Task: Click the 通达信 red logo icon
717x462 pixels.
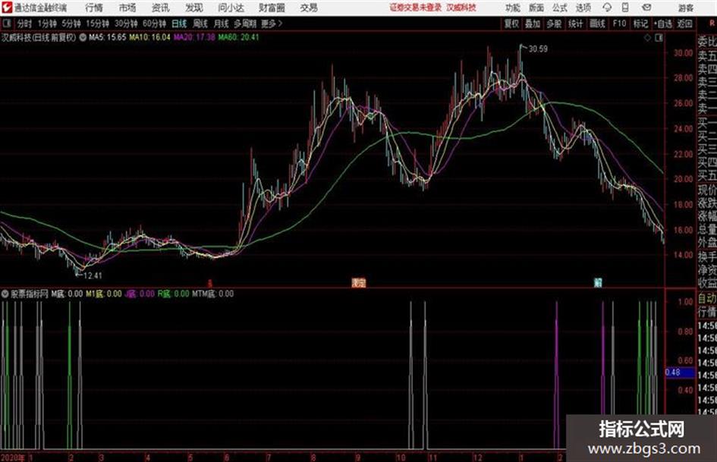Action: (7, 8)
